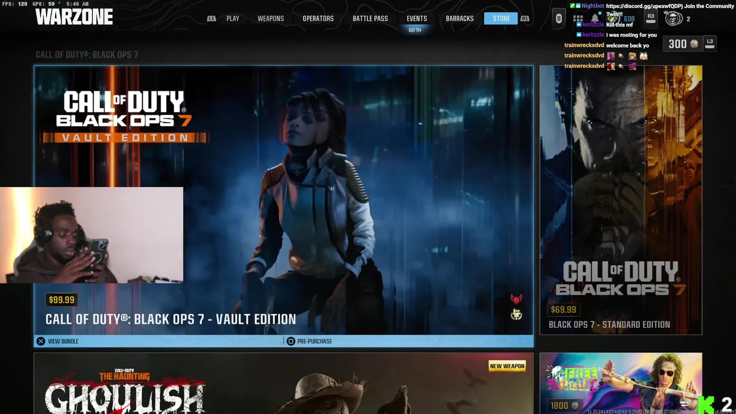This screenshot has width=736, height=414.
Task: Switch to the BARRACKS tab
Action: tap(459, 18)
